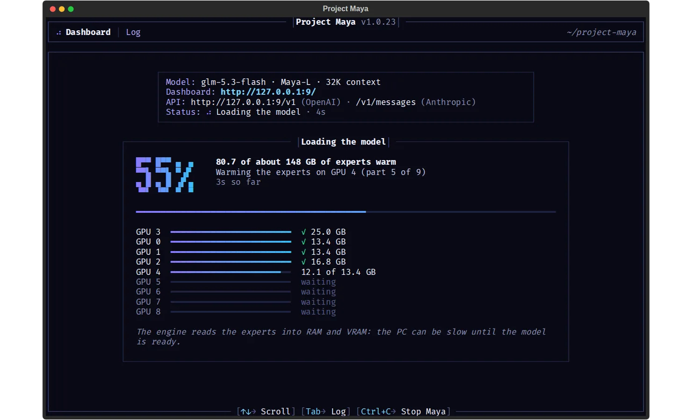
Task: Click the Tab Log footer shortcut
Action: point(326,412)
